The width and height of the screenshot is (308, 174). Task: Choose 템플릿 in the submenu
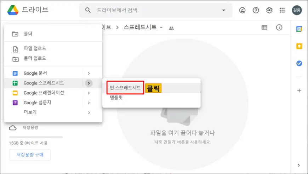click(116, 98)
